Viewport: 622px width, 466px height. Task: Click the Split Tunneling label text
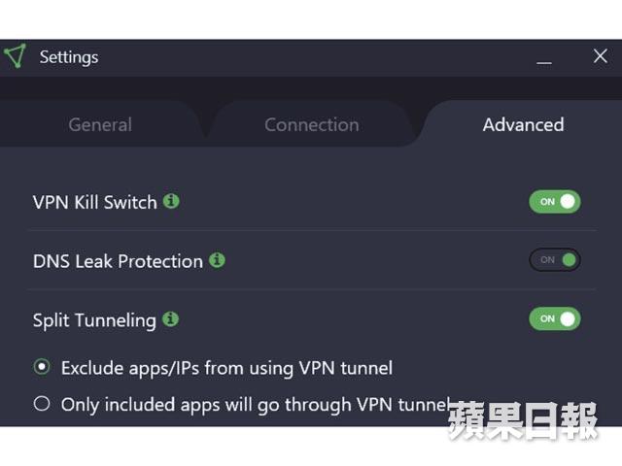click(x=94, y=320)
